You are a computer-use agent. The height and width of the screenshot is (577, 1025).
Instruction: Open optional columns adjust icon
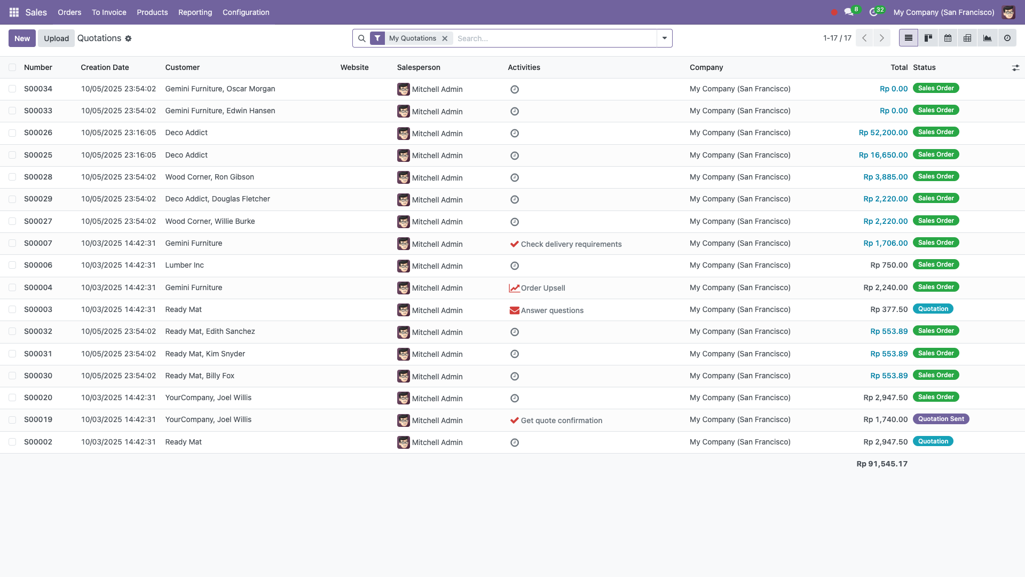pyautogui.click(x=1015, y=68)
